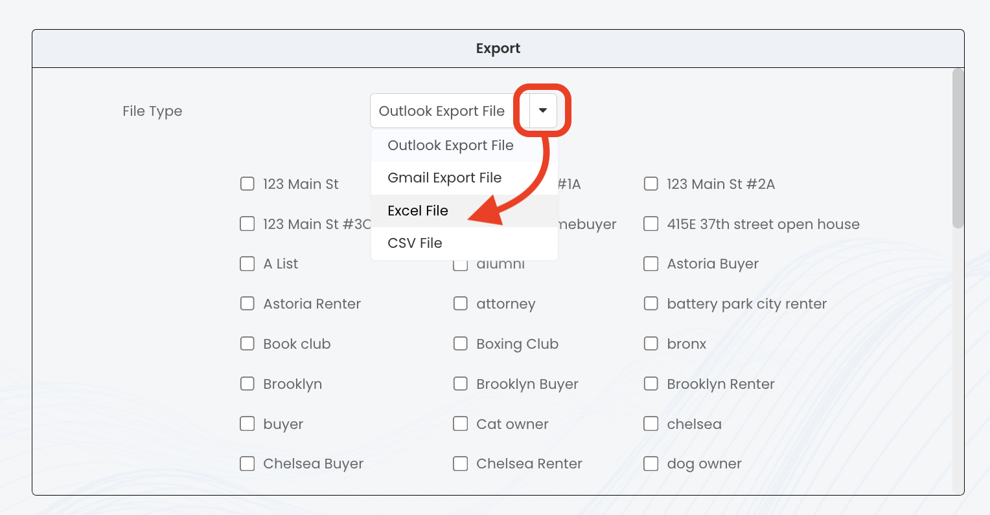The image size is (990, 515).
Task: Check the A List checkbox
Action: (x=247, y=264)
